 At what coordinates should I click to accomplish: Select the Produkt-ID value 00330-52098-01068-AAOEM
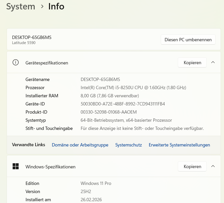(109, 112)
